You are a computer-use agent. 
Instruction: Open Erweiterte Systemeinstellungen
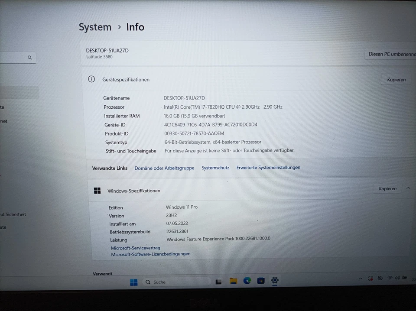point(268,167)
